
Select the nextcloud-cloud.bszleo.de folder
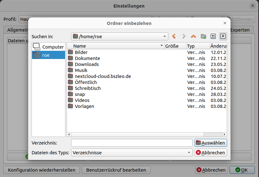103,76
